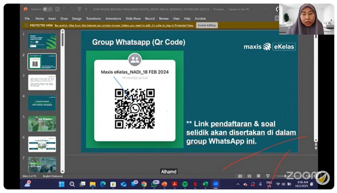
Task: Click the Start from Beginning presentation icon
Action: [x=80, y=9]
